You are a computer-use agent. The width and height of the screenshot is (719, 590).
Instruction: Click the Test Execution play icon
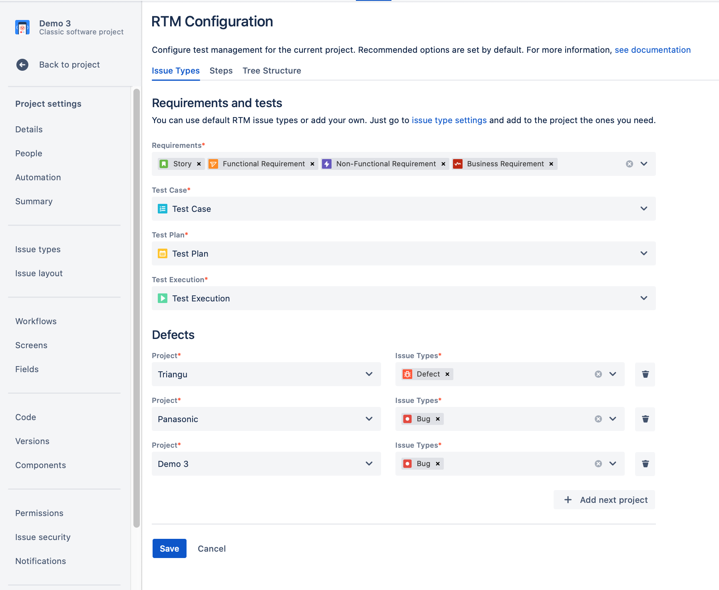[x=162, y=298]
